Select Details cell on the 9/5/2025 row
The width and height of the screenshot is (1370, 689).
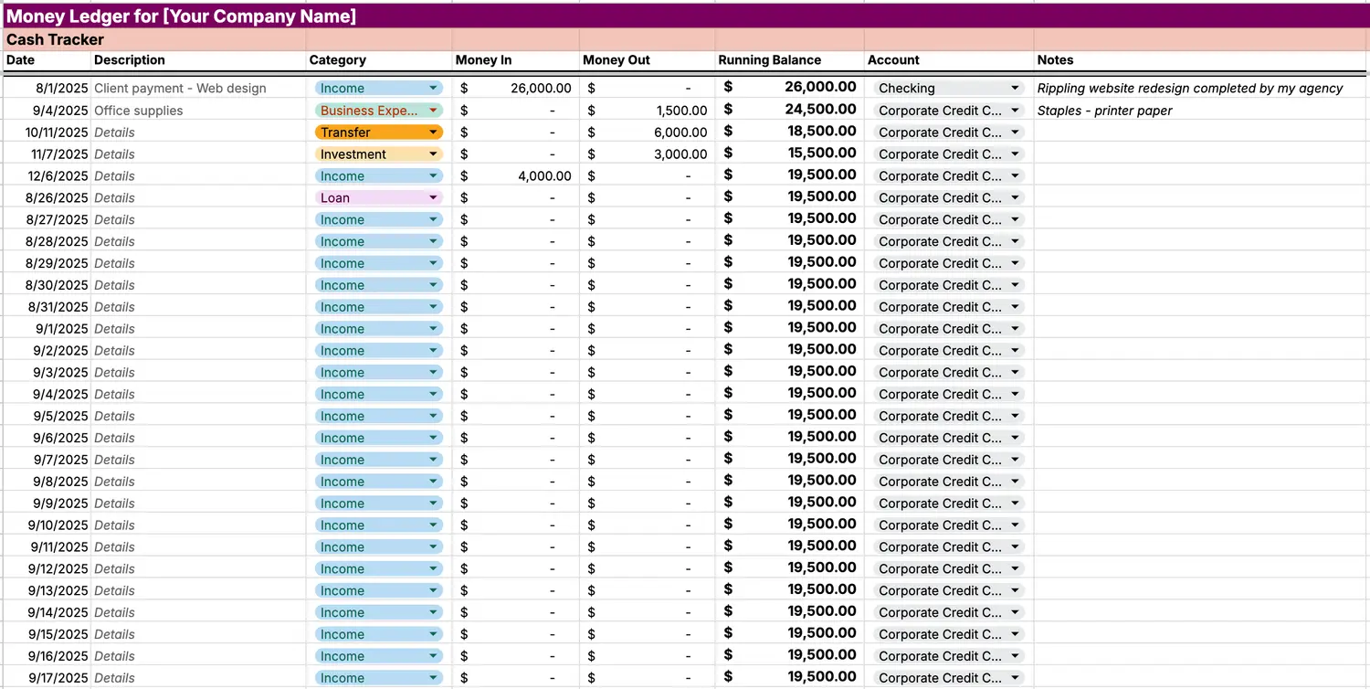[198, 417]
